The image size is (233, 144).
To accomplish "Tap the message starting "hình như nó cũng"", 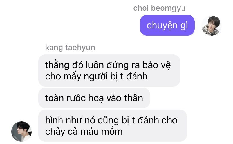I will click(113, 126).
